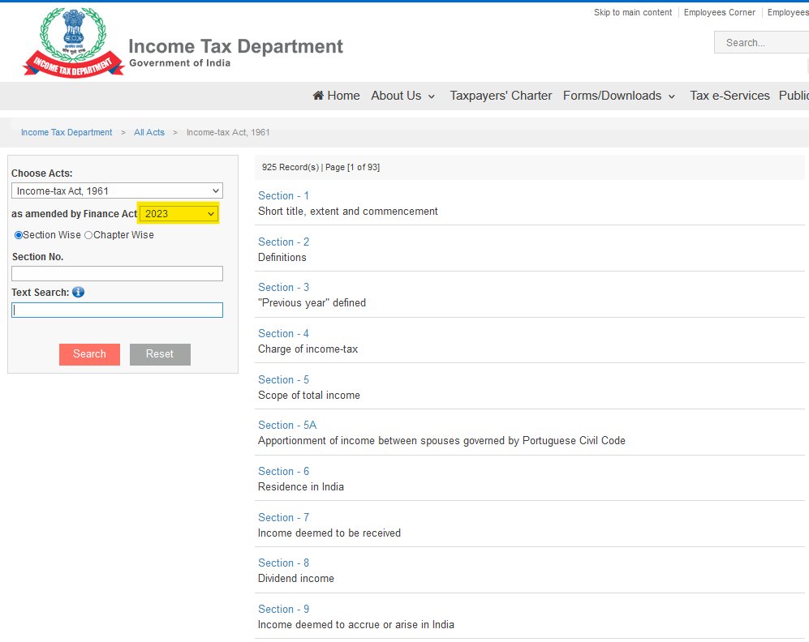Open Section - 5A link
Screen dimensions: 809x642
click(287, 425)
